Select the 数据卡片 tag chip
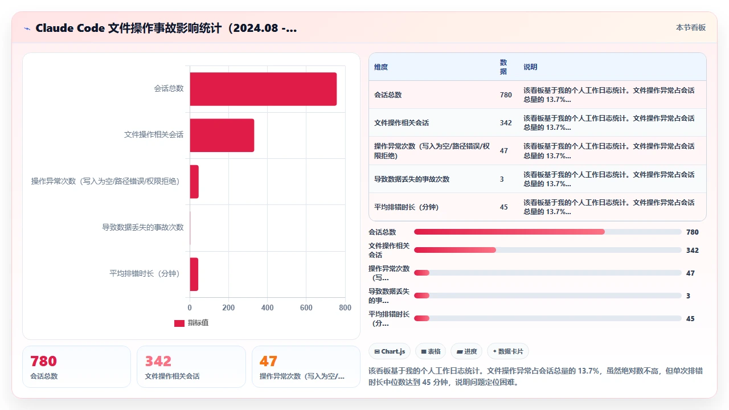This screenshot has width=729, height=410. tap(508, 351)
